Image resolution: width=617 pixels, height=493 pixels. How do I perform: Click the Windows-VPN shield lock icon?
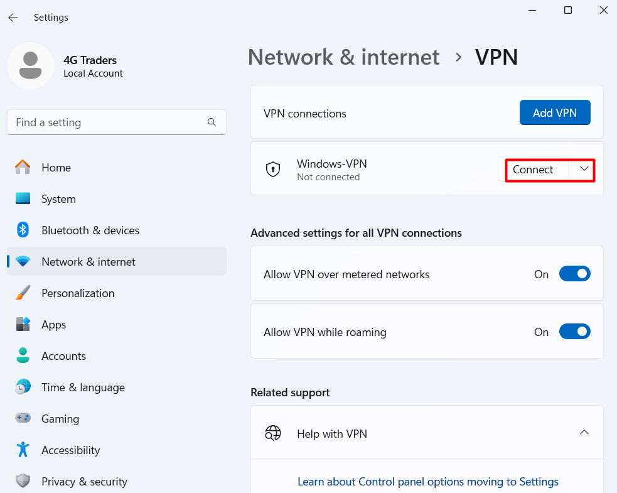coord(273,170)
